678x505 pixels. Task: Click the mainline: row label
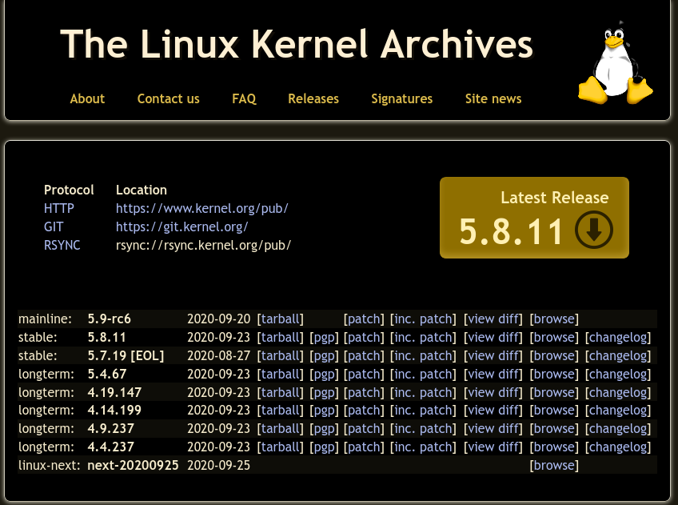point(45,319)
